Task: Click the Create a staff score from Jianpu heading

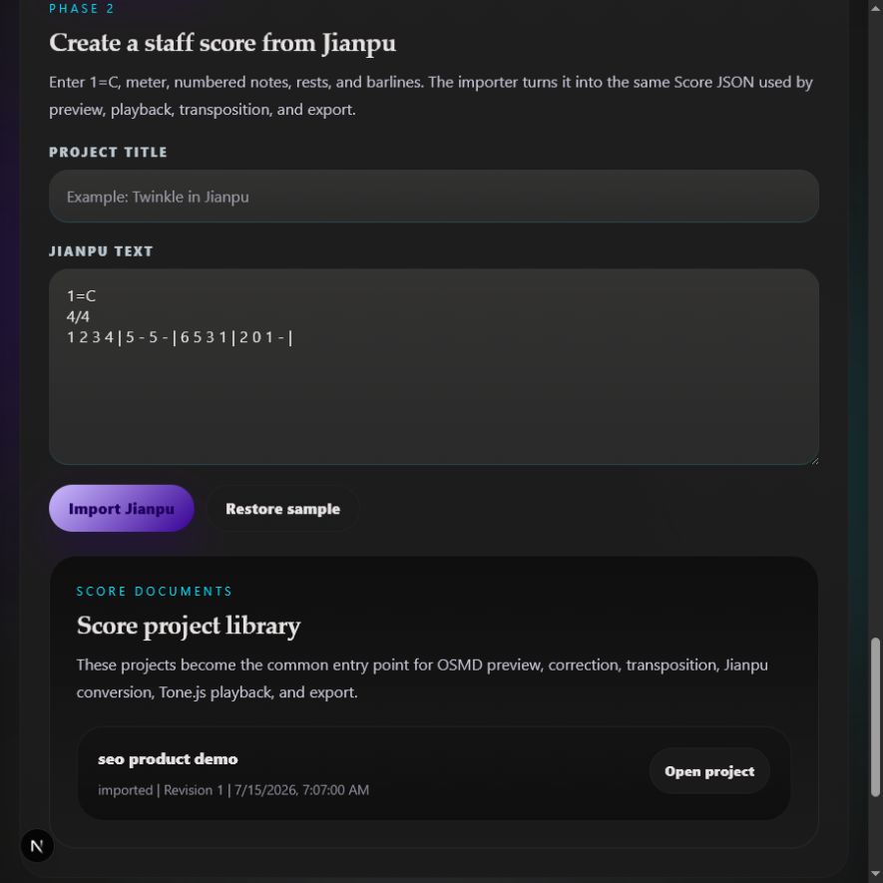Action: (x=222, y=43)
